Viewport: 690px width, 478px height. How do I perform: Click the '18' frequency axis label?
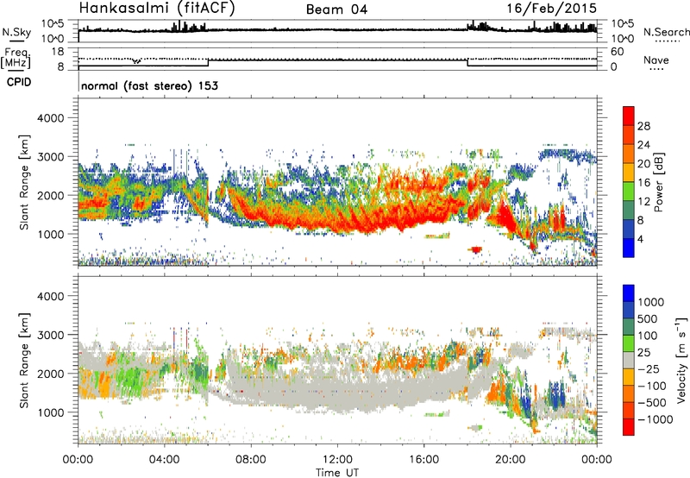[58, 52]
